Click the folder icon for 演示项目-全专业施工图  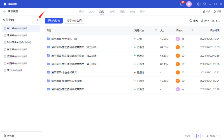click(x=48, y=39)
